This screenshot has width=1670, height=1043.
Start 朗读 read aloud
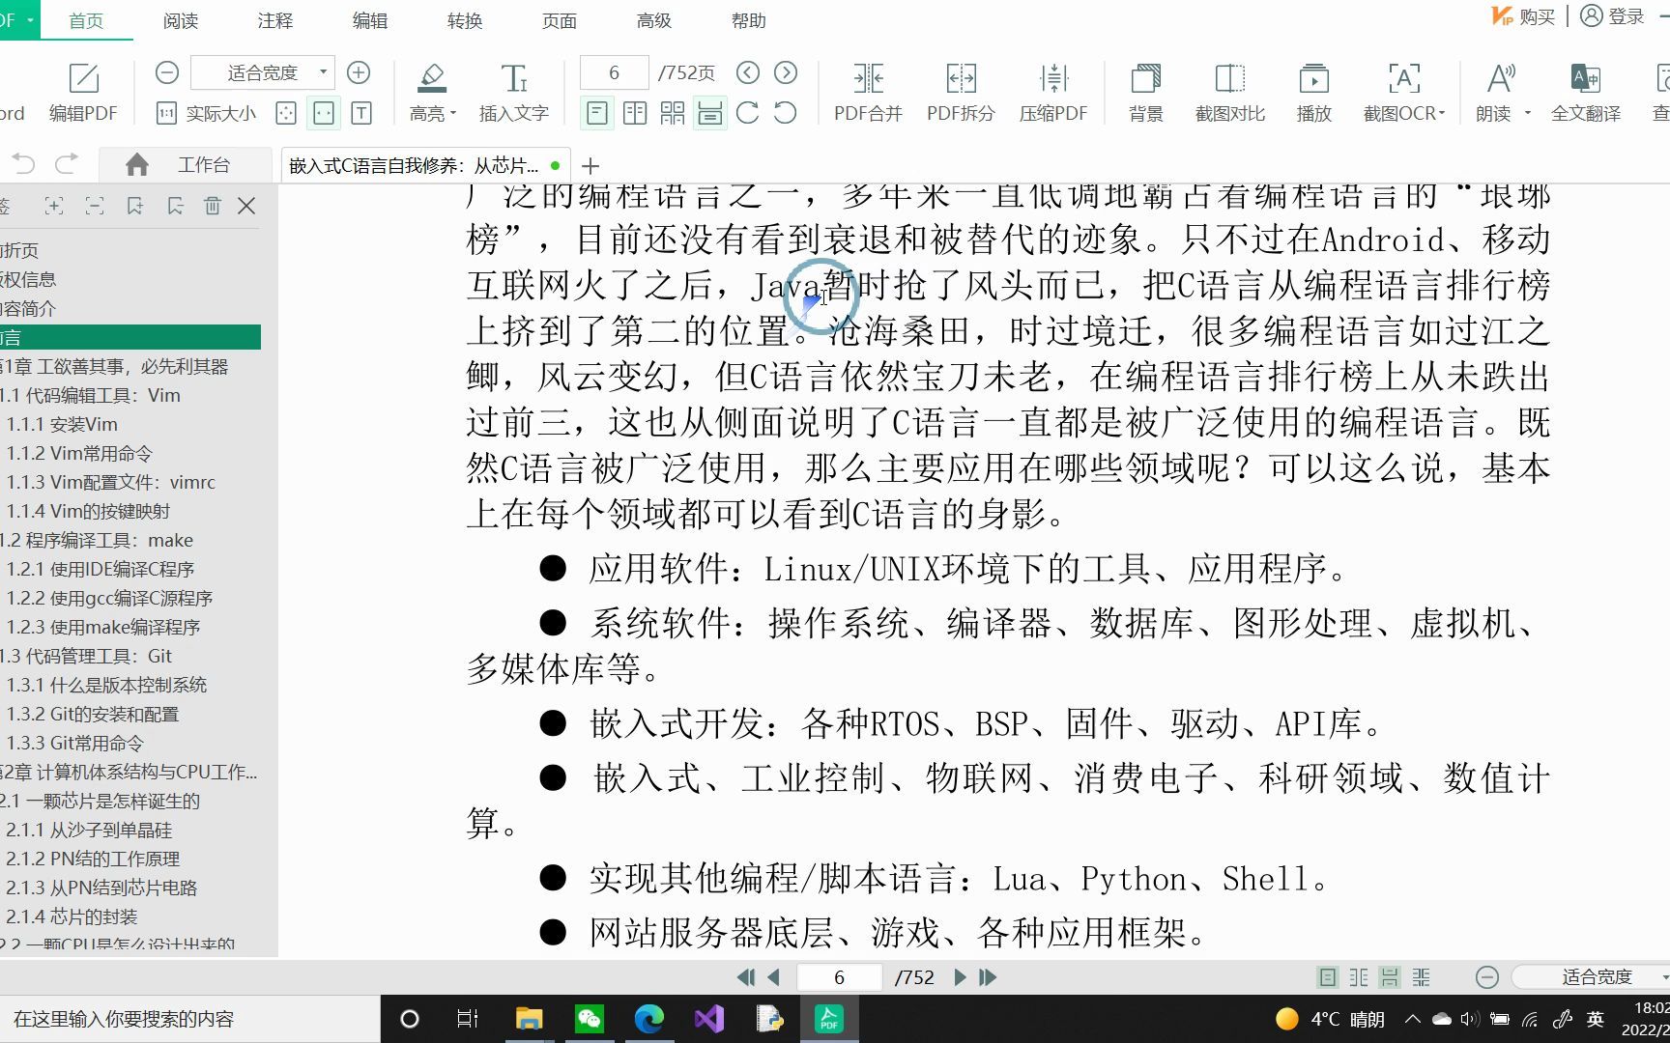coord(1494,93)
